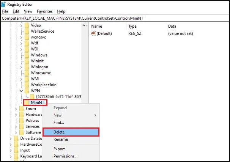The image size is (230, 162).
Task: Collapse the WPN tree node
Action: 21,91
